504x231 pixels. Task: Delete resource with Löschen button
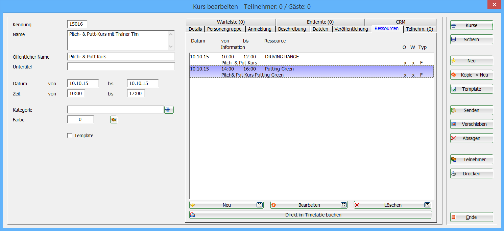pos(392,205)
